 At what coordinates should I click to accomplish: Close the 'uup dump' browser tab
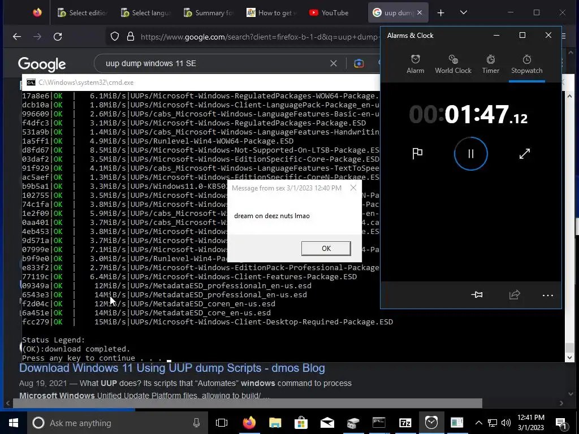(420, 12)
